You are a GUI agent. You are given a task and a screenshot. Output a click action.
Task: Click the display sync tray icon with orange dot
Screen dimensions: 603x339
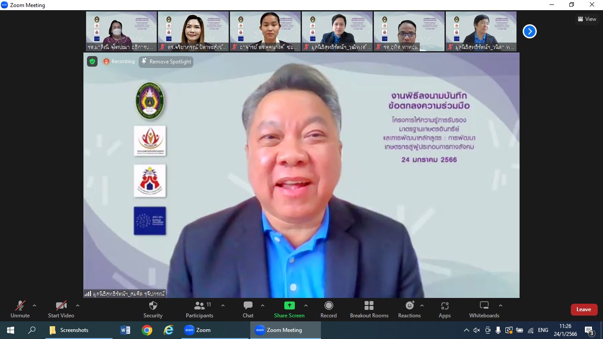click(x=509, y=330)
